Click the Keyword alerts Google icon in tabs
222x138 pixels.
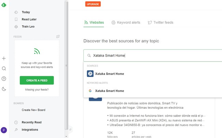pos(113,22)
